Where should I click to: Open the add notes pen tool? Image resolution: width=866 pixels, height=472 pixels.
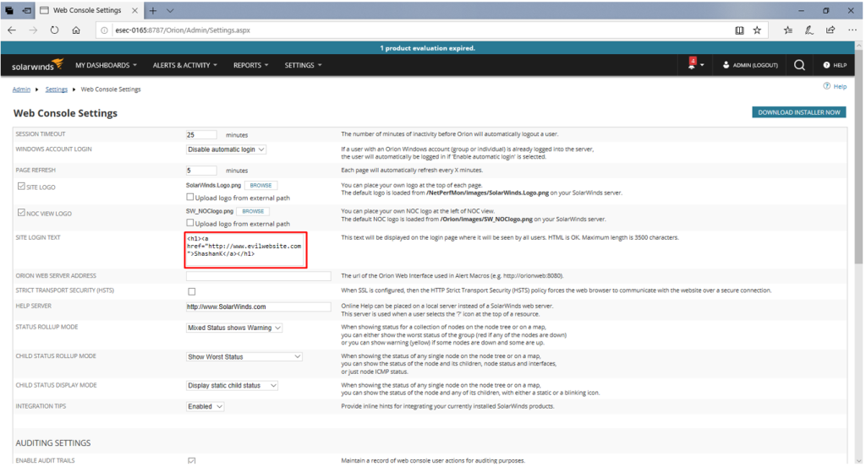tap(809, 30)
